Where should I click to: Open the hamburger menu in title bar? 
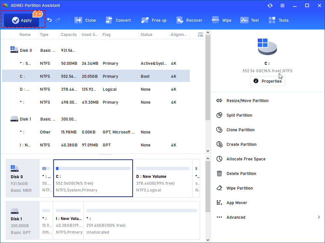click(282, 6)
